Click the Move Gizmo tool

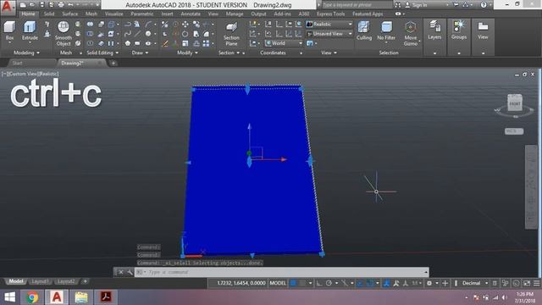point(411,34)
